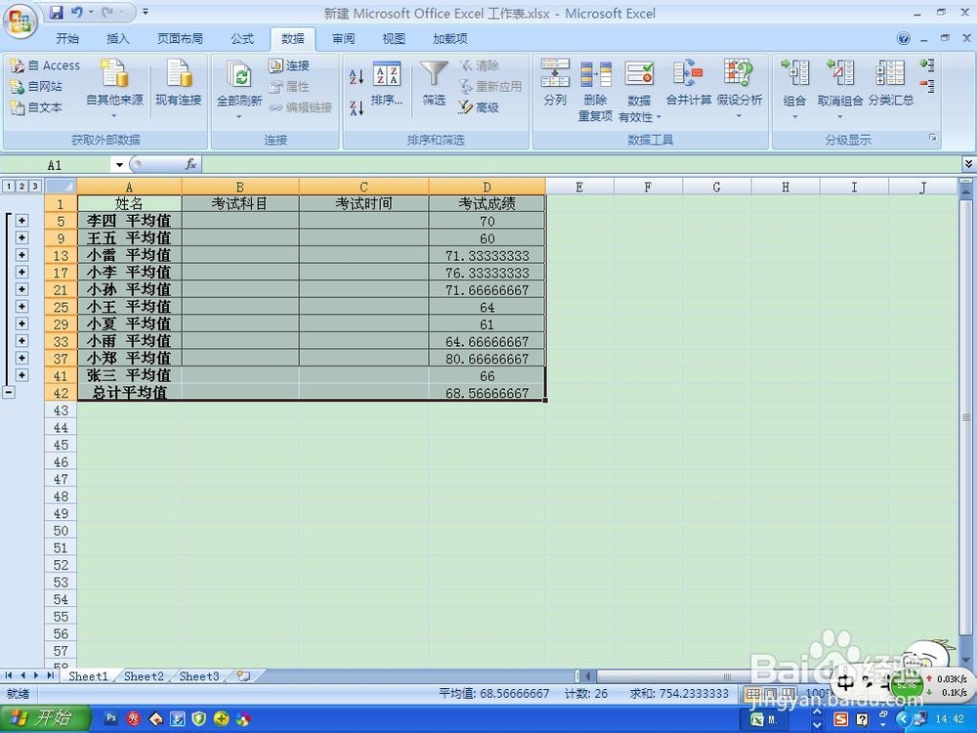Show outline level 3
This screenshot has width=977, height=733.
(x=35, y=186)
